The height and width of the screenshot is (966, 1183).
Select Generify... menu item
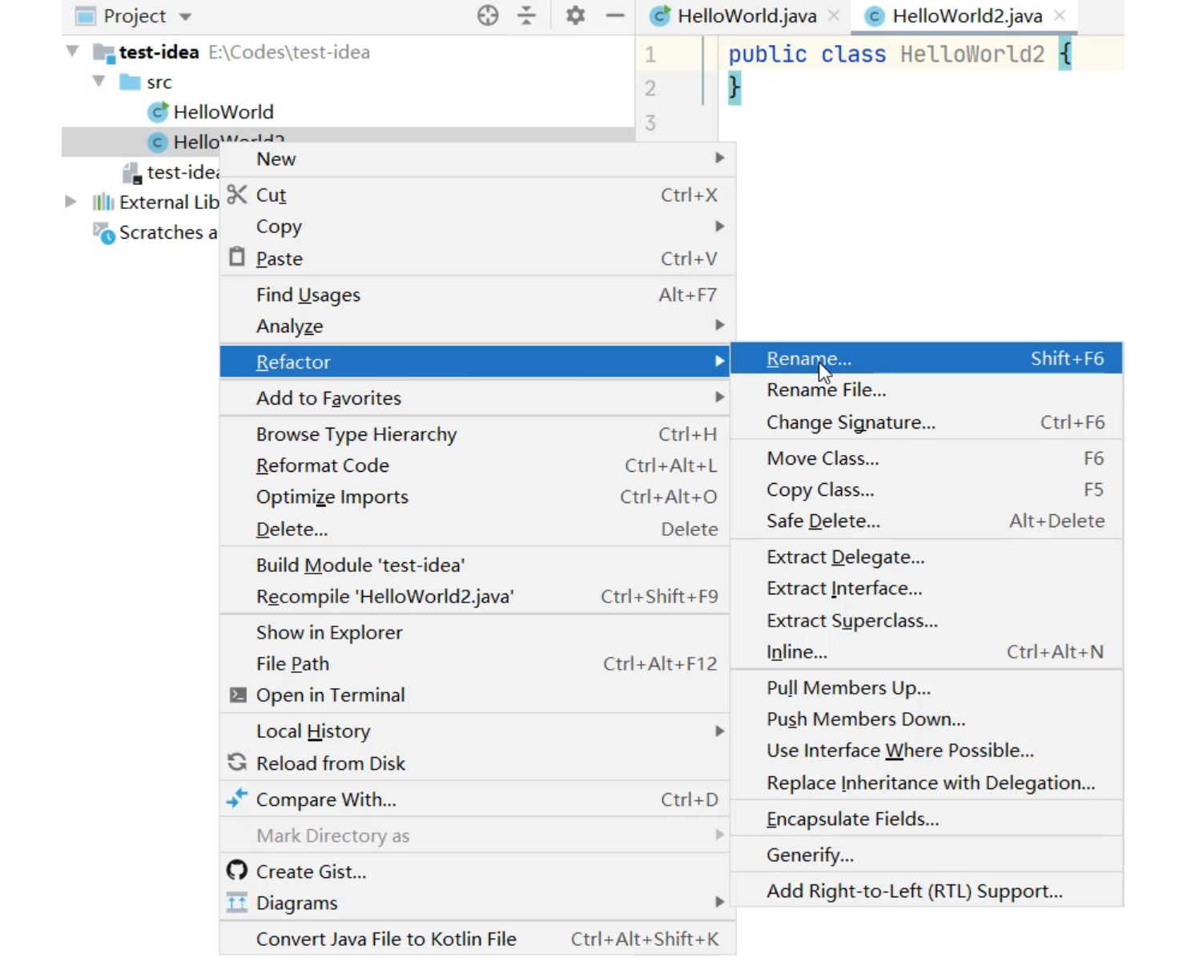point(927,855)
